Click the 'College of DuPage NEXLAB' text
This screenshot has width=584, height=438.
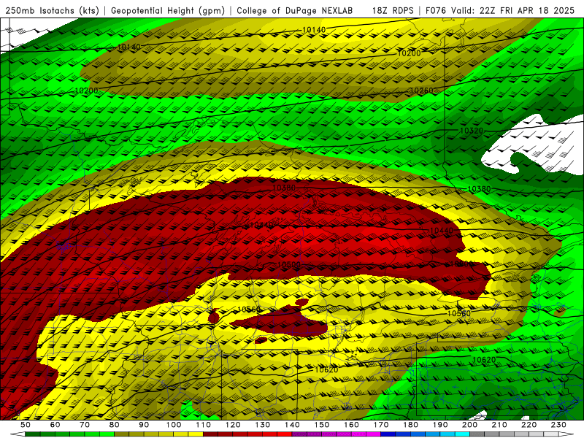[294, 10]
